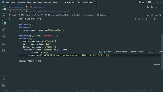Click Jupyter Server: Local status item
The image size is (163, 92).
tap(80, 90)
